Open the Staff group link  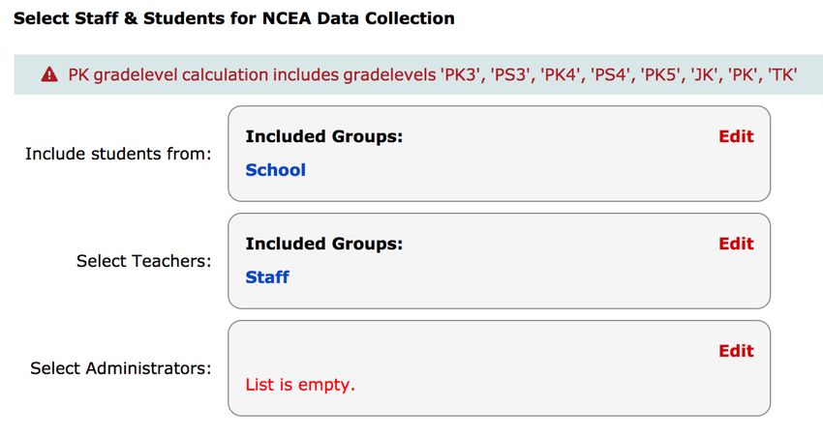click(267, 276)
